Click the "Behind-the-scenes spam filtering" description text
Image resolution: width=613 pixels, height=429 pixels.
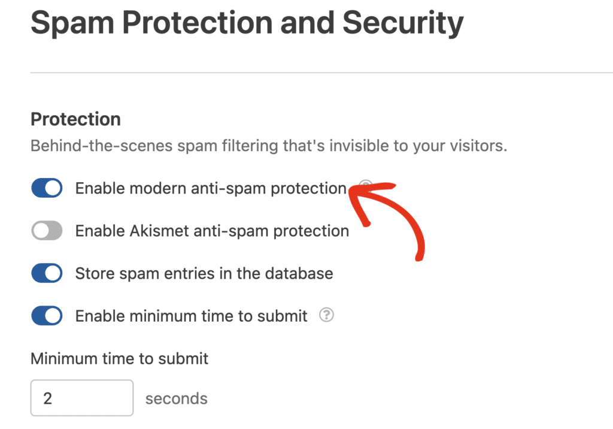coord(268,146)
